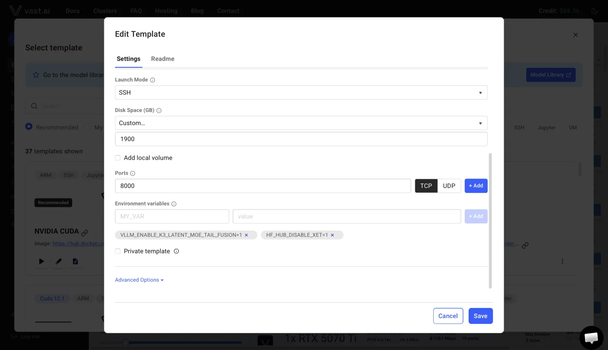Filter templates by the SSH tag on right
This screenshot has width=608, height=350.
[x=519, y=128]
